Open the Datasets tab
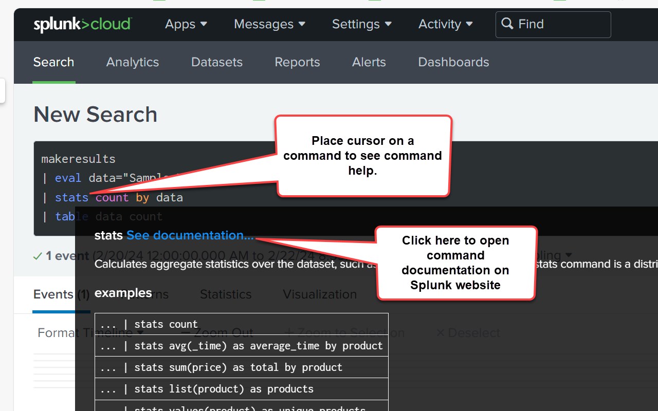The height and width of the screenshot is (411, 658). (217, 62)
